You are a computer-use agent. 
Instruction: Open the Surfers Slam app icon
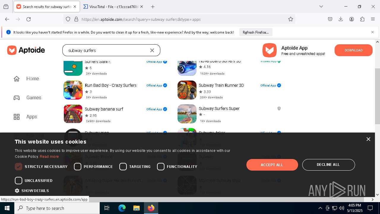coord(73,68)
